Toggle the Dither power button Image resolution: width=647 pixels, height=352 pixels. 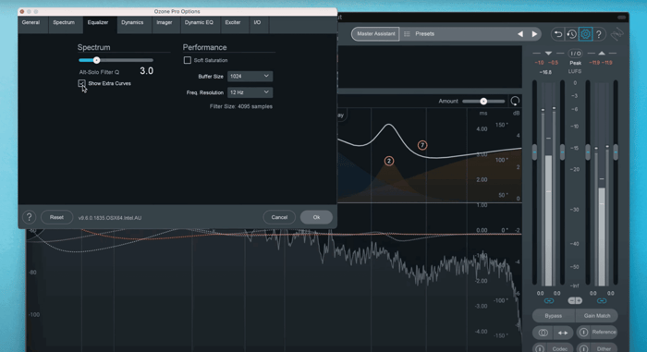click(x=583, y=348)
